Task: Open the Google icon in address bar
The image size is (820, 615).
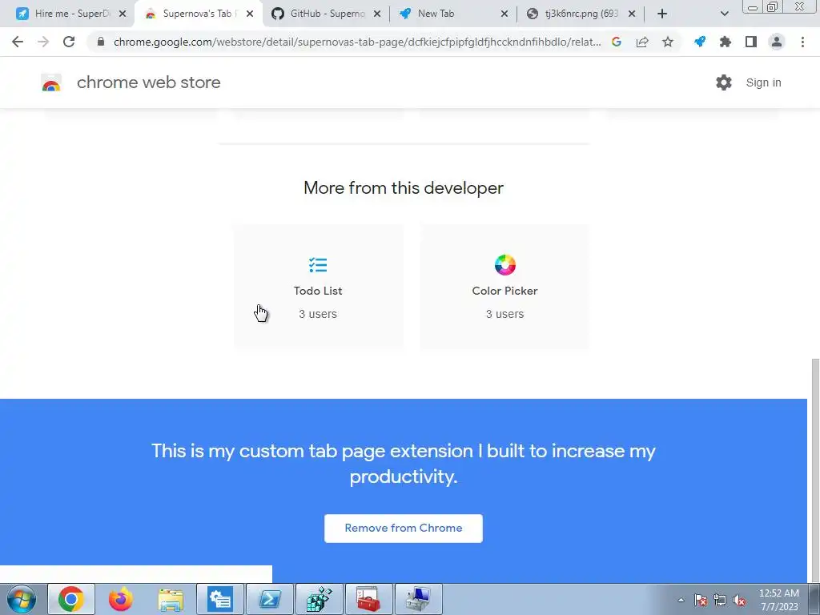Action: click(617, 42)
